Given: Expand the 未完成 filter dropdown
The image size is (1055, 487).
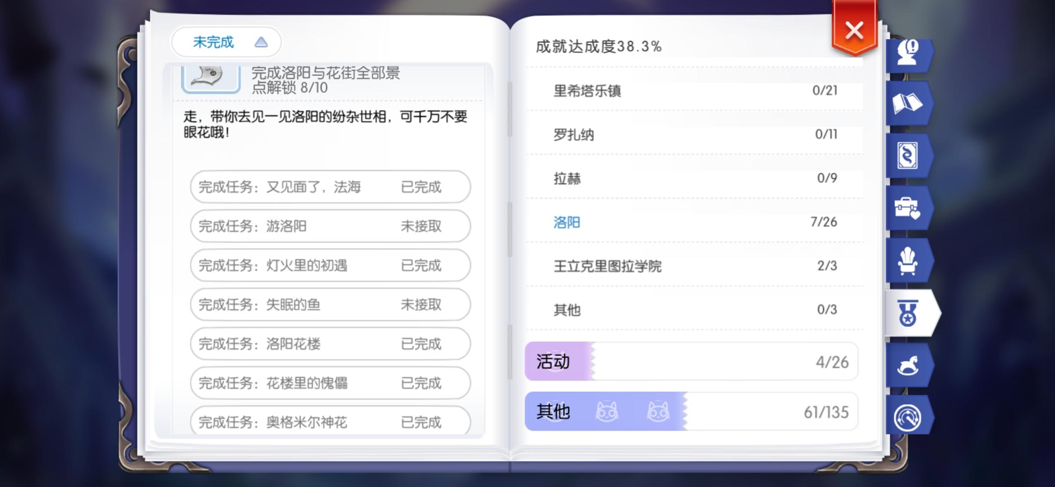Looking at the screenshot, I should [226, 42].
